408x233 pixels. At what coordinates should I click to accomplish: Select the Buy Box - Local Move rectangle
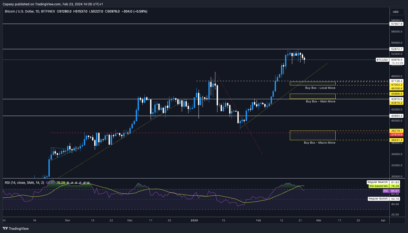(312, 84)
